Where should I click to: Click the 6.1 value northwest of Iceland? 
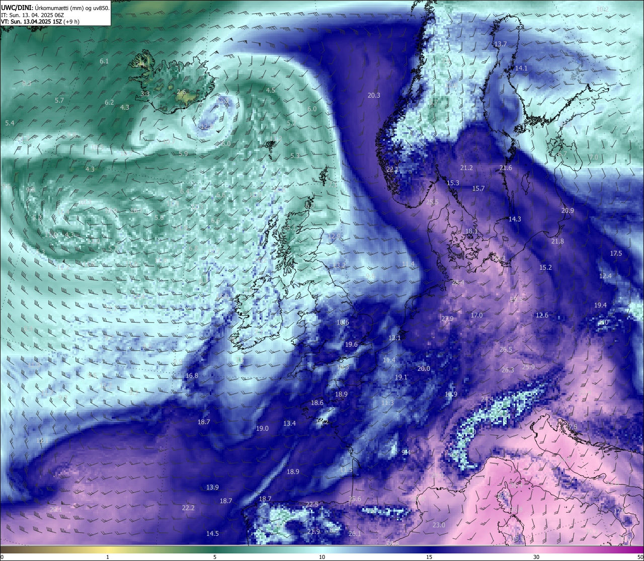point(104,61)
